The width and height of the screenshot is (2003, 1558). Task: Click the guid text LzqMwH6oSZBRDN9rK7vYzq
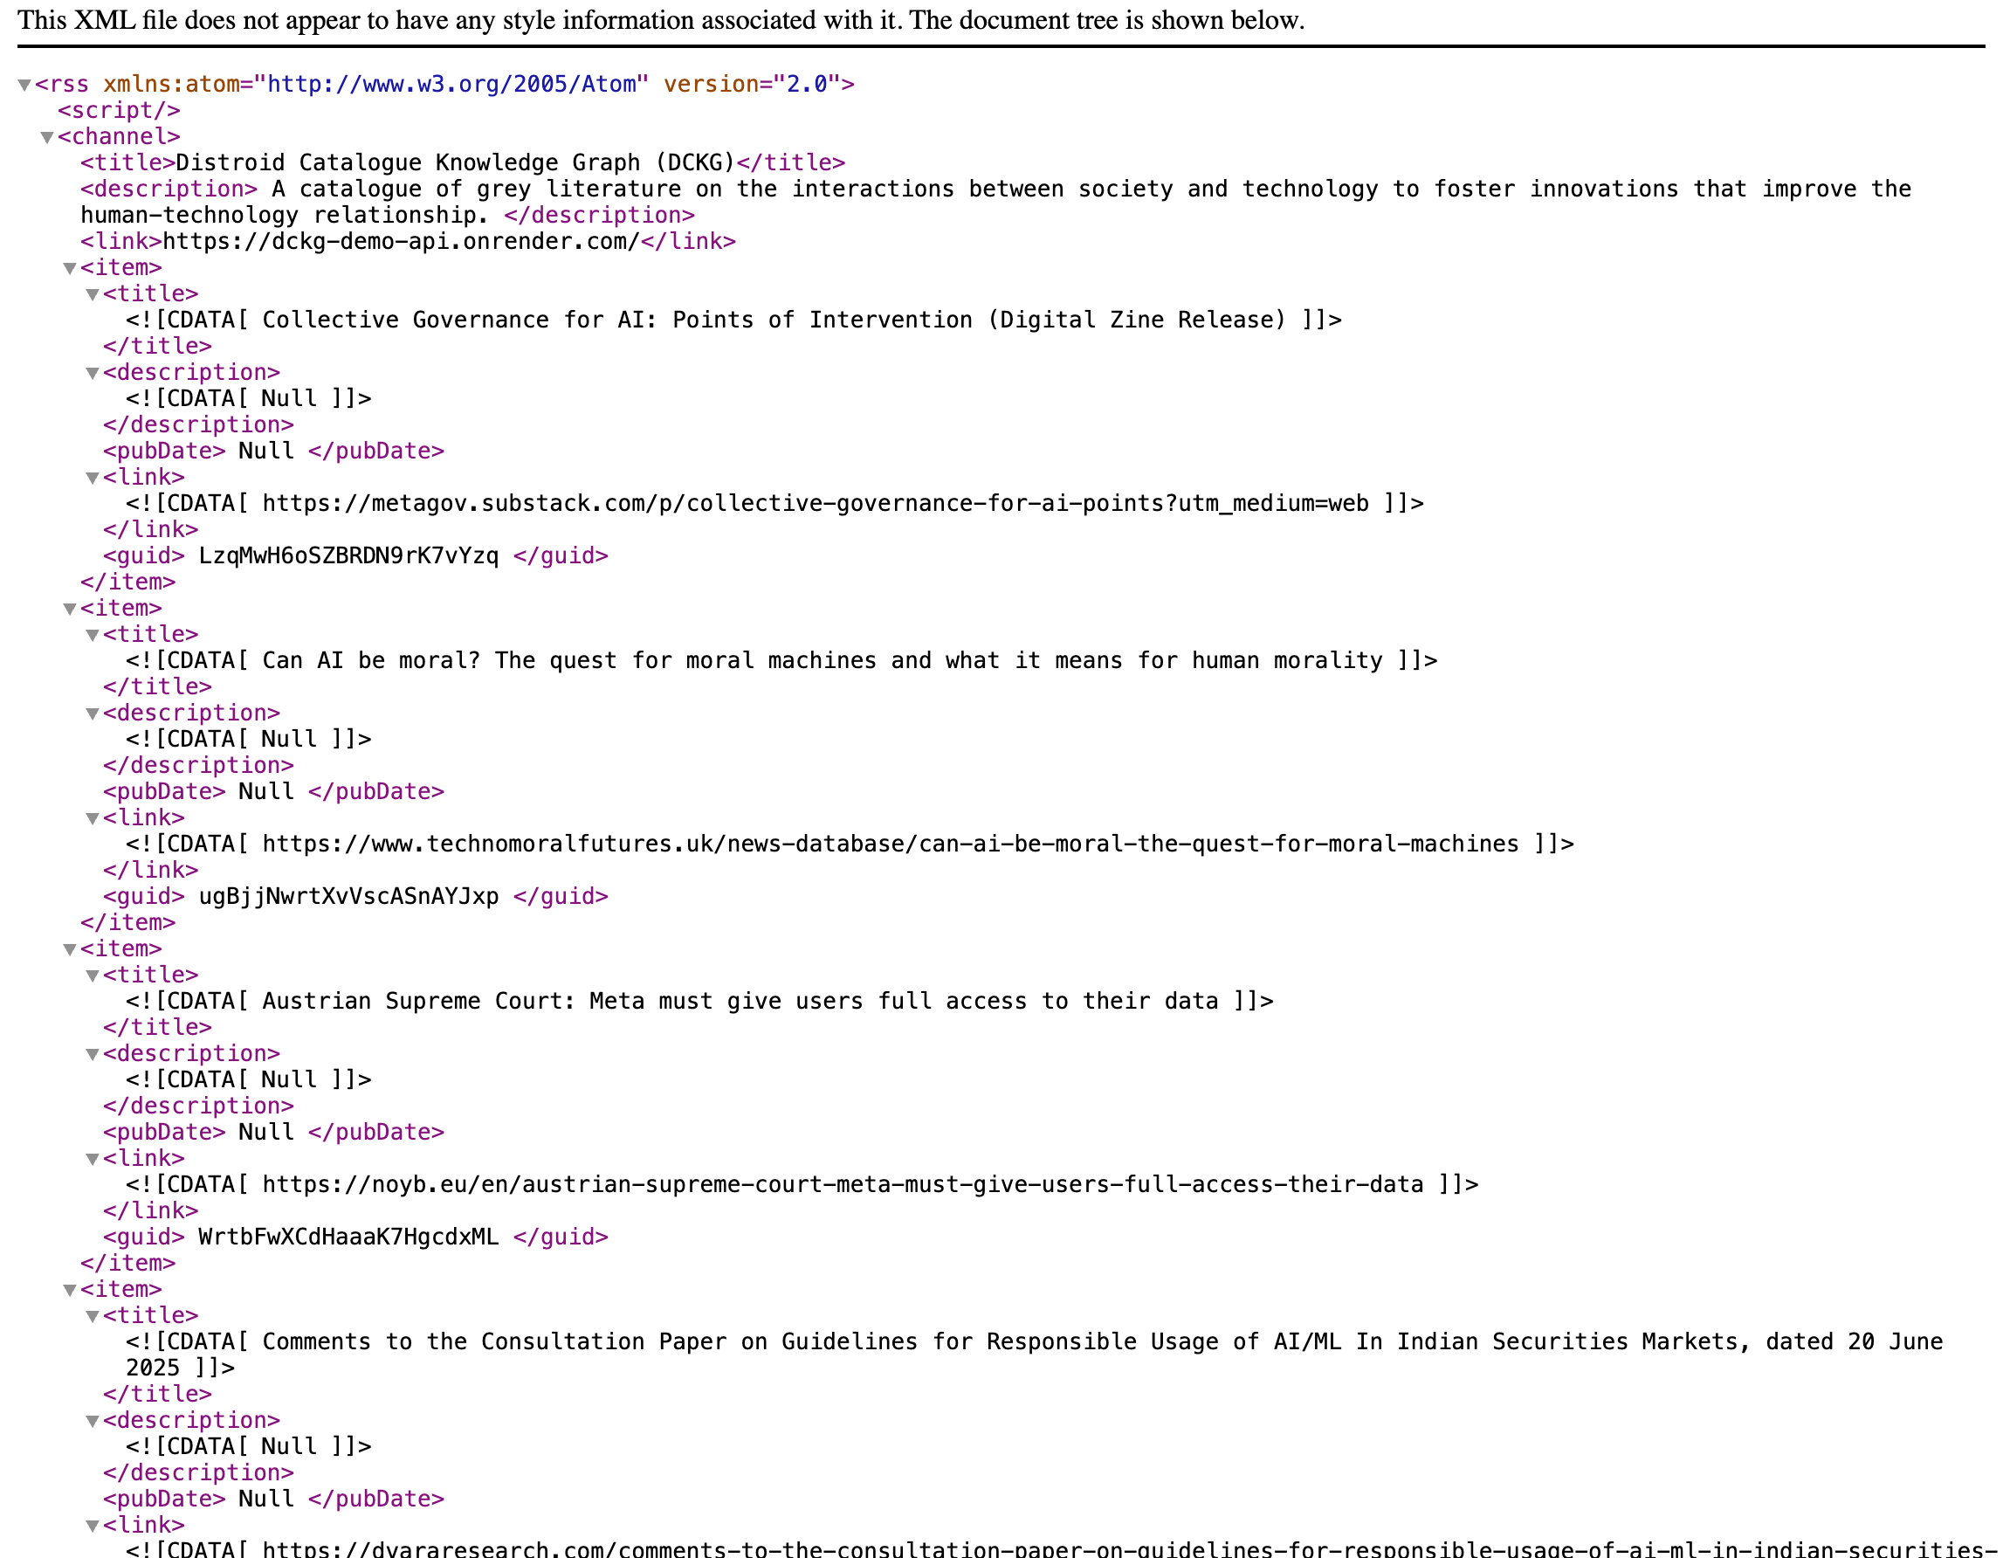(348, 556)
